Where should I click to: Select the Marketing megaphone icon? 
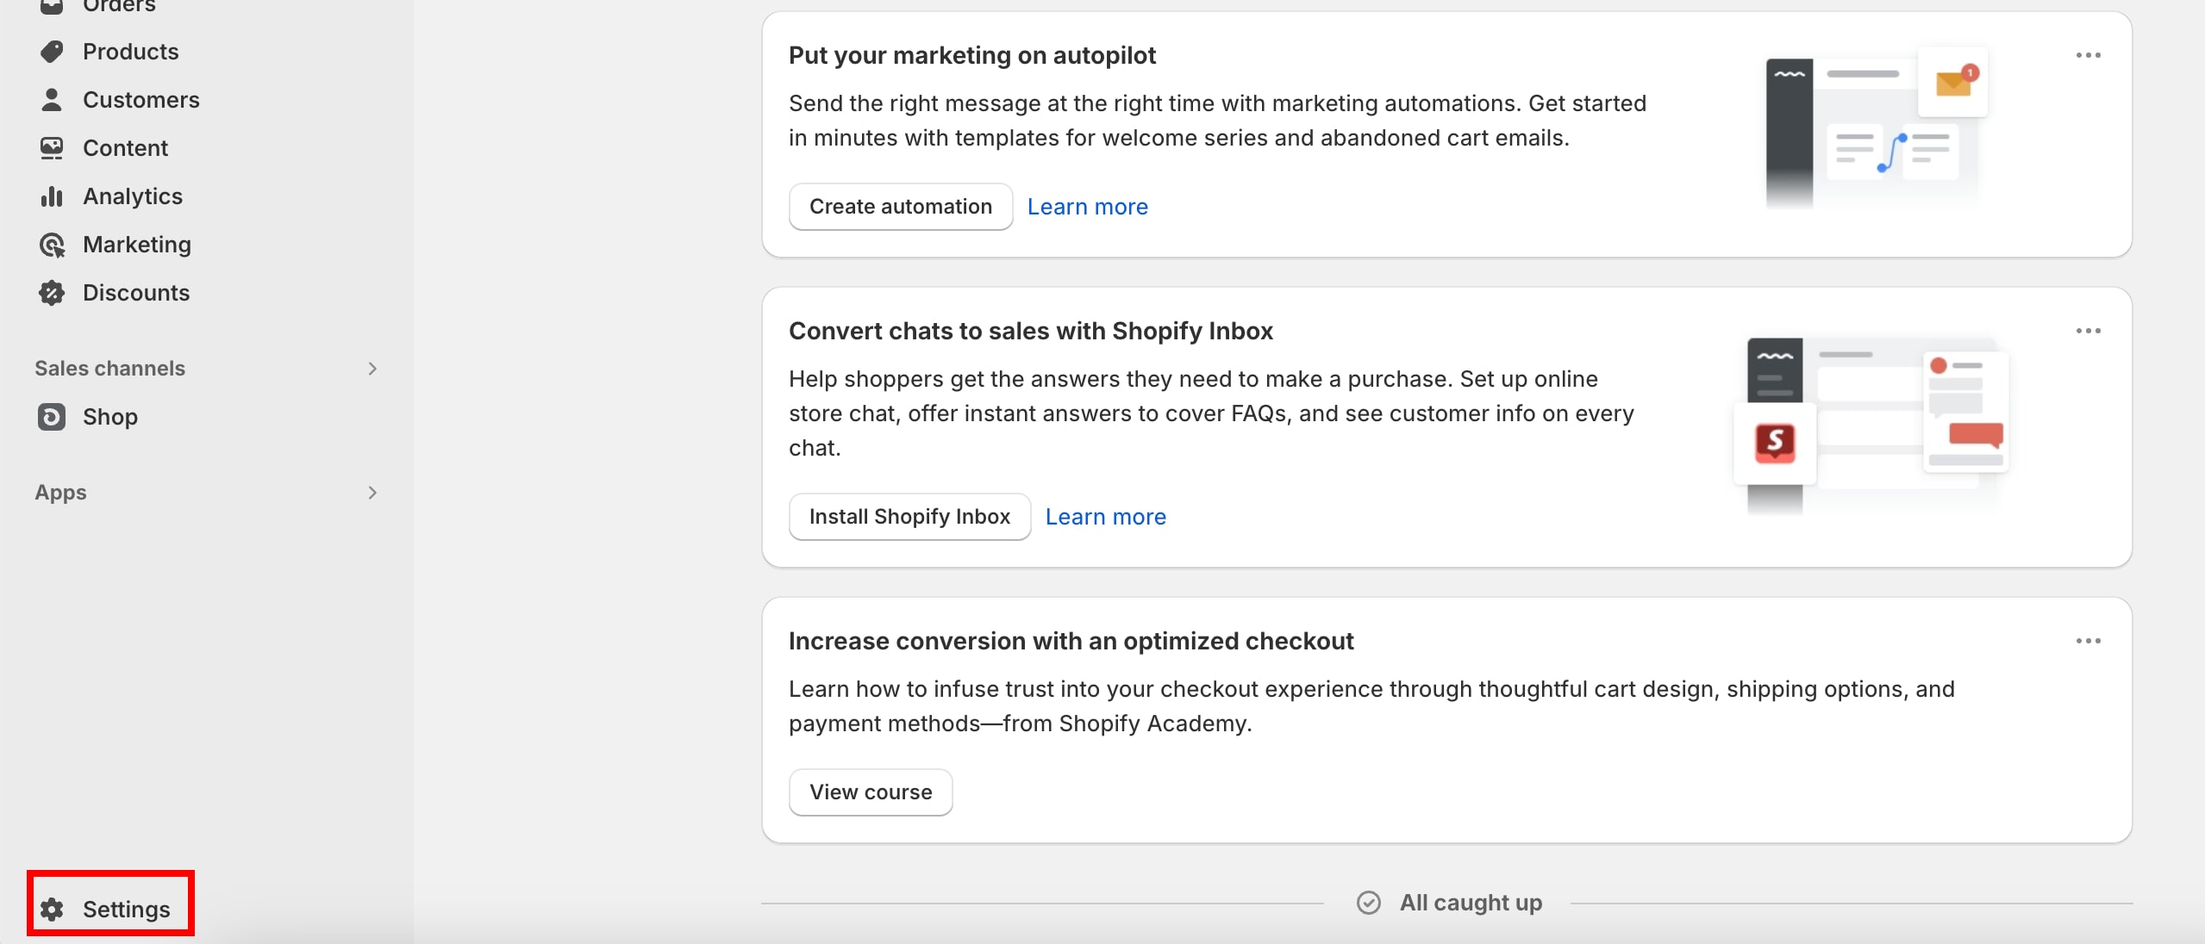point(53,245)
